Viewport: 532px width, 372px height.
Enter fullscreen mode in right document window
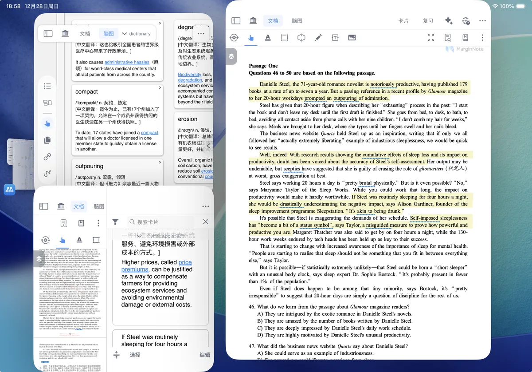tap(431, 38)
